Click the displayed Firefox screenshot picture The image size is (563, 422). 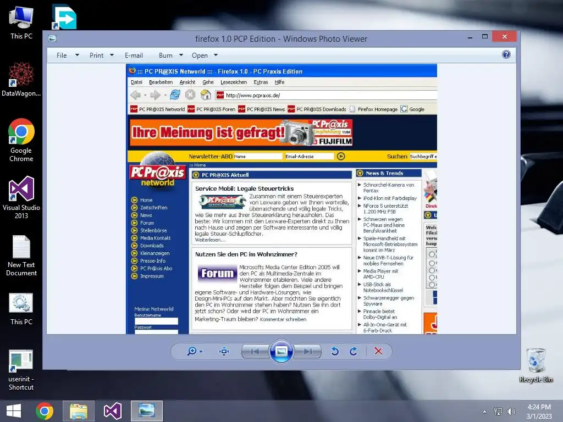coord(281,199)
